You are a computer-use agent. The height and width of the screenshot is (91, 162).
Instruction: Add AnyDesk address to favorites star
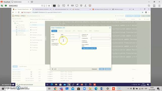point(49,6)
